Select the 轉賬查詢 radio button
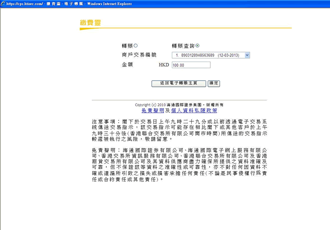This screenshot has width=330, height=230. pyautogui.click(x=198, y=46)
